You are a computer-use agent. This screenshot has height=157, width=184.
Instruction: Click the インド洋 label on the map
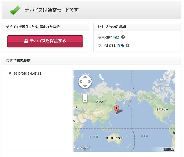click(94, 137)
